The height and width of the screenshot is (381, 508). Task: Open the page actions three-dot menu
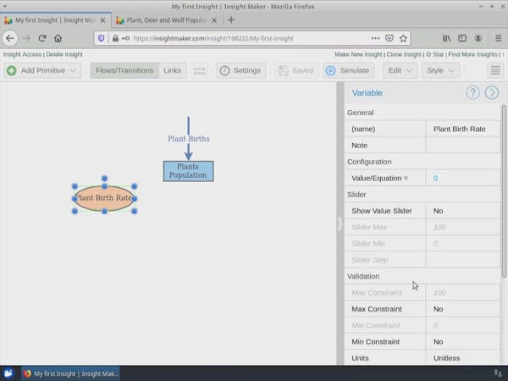coord(375,38)
